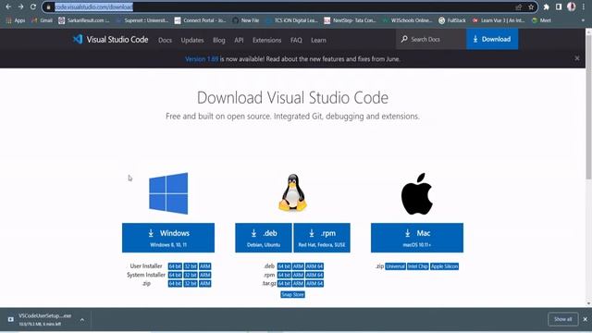Open the FAQ menu item
This screenshot has width=592, height=333.
click(x=296, y=40)
